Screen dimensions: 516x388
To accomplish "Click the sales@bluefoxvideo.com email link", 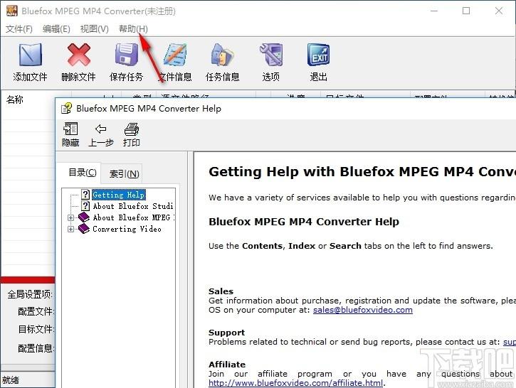I will click(363, 310).
